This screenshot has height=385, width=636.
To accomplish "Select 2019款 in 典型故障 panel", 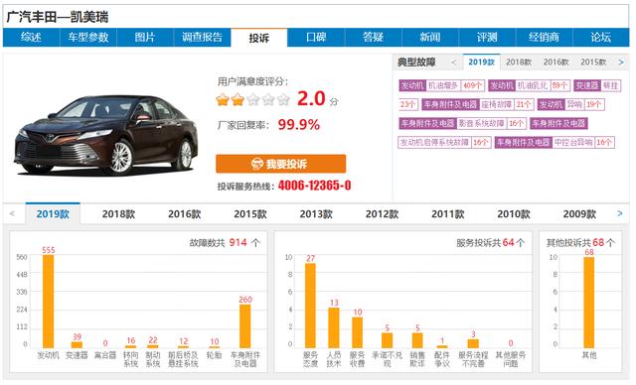I will point(481,62).
